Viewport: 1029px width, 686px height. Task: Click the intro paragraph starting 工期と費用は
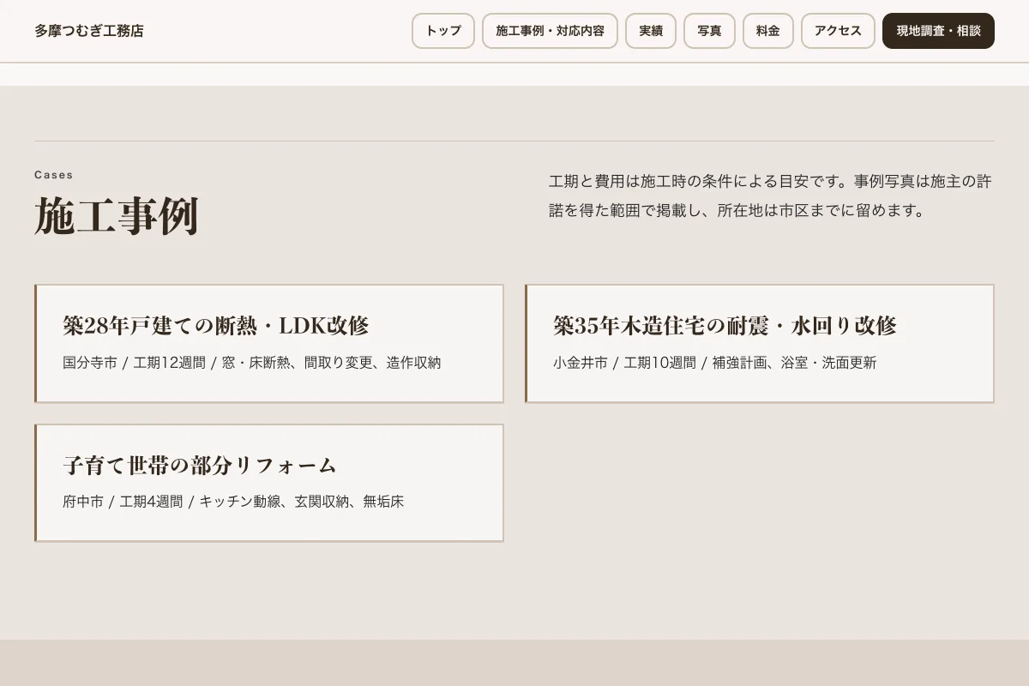770,196
